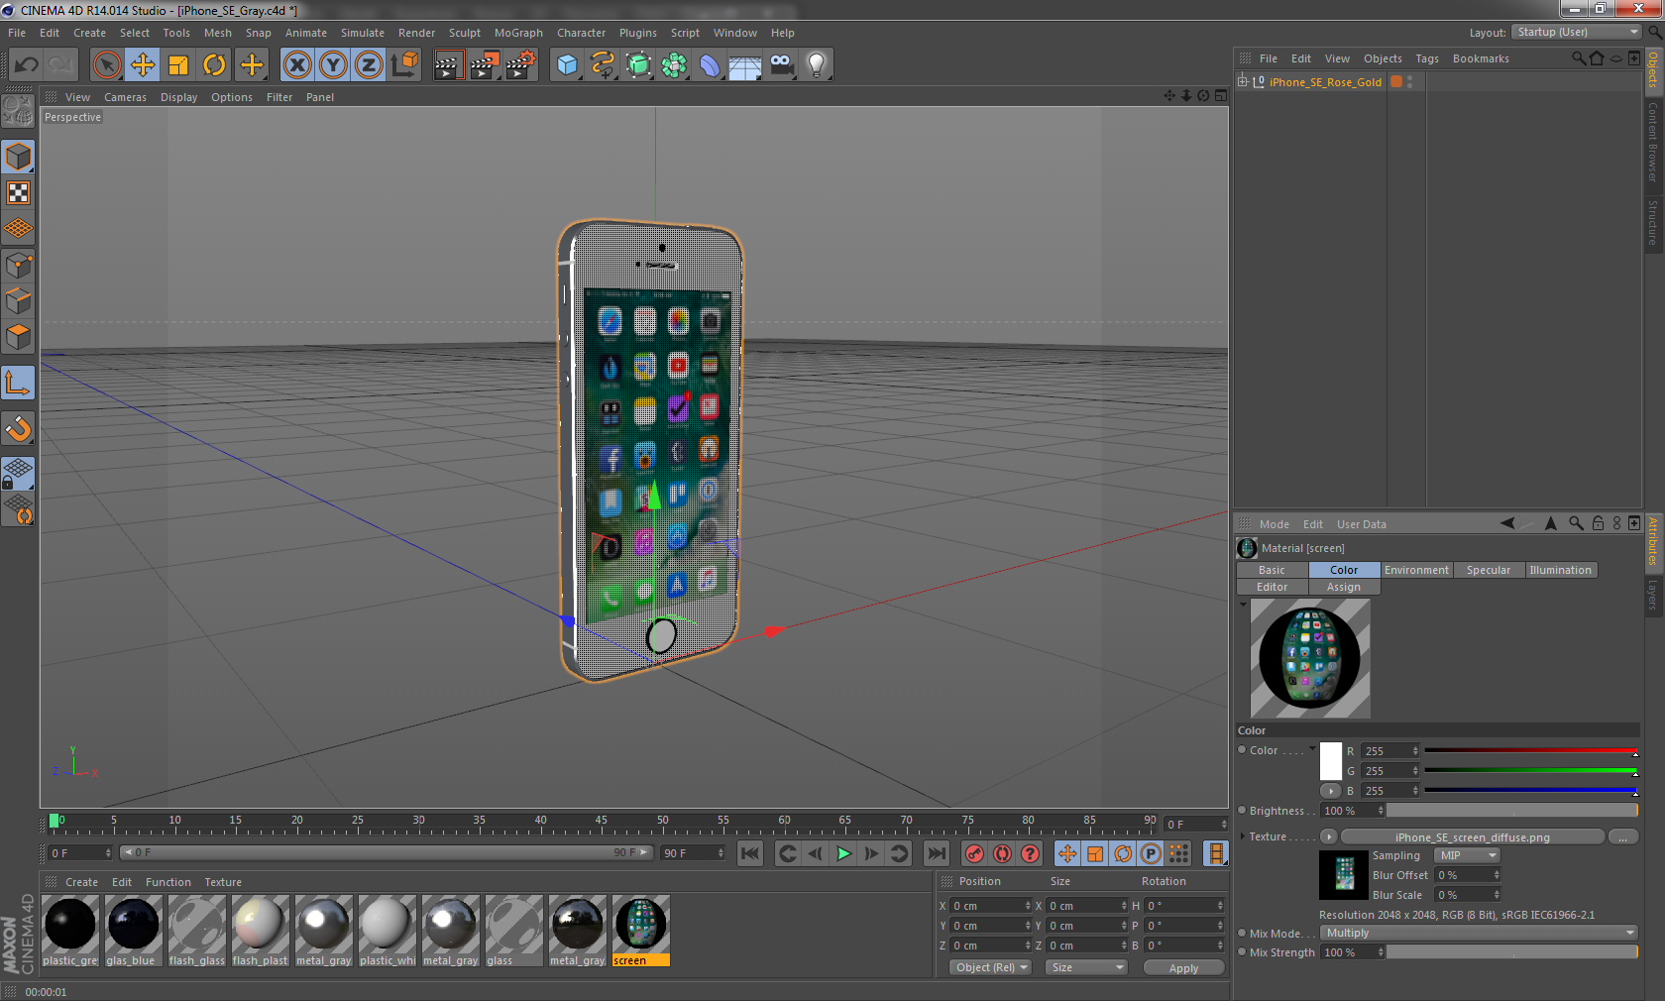Open the Deformer tools icon
The image size is (1665, 1001).
[710, 65]
